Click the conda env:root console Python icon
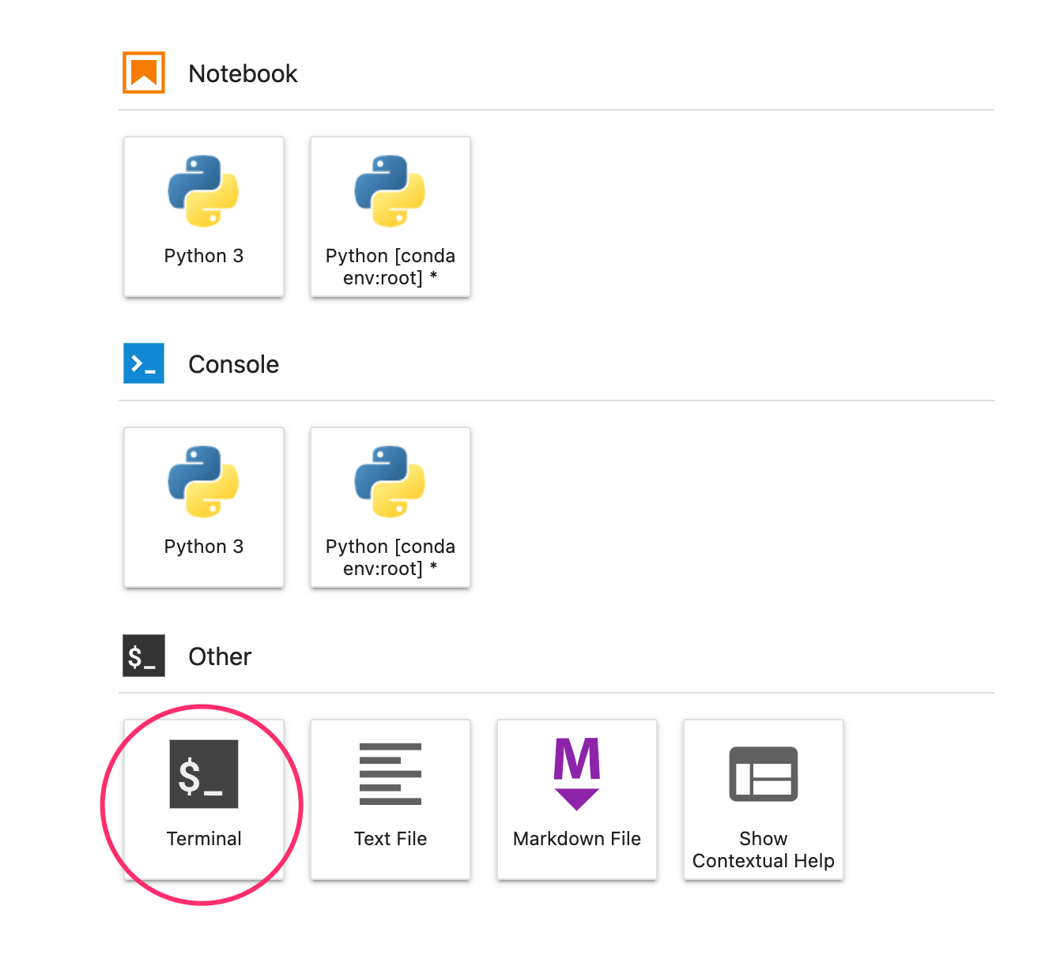 click(390, 482)
